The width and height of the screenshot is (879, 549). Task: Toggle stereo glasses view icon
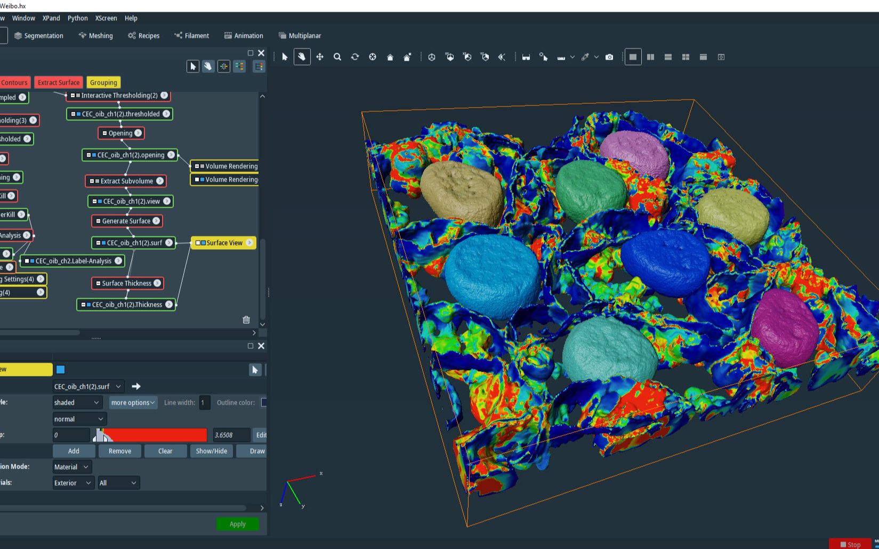pos(526,57)
